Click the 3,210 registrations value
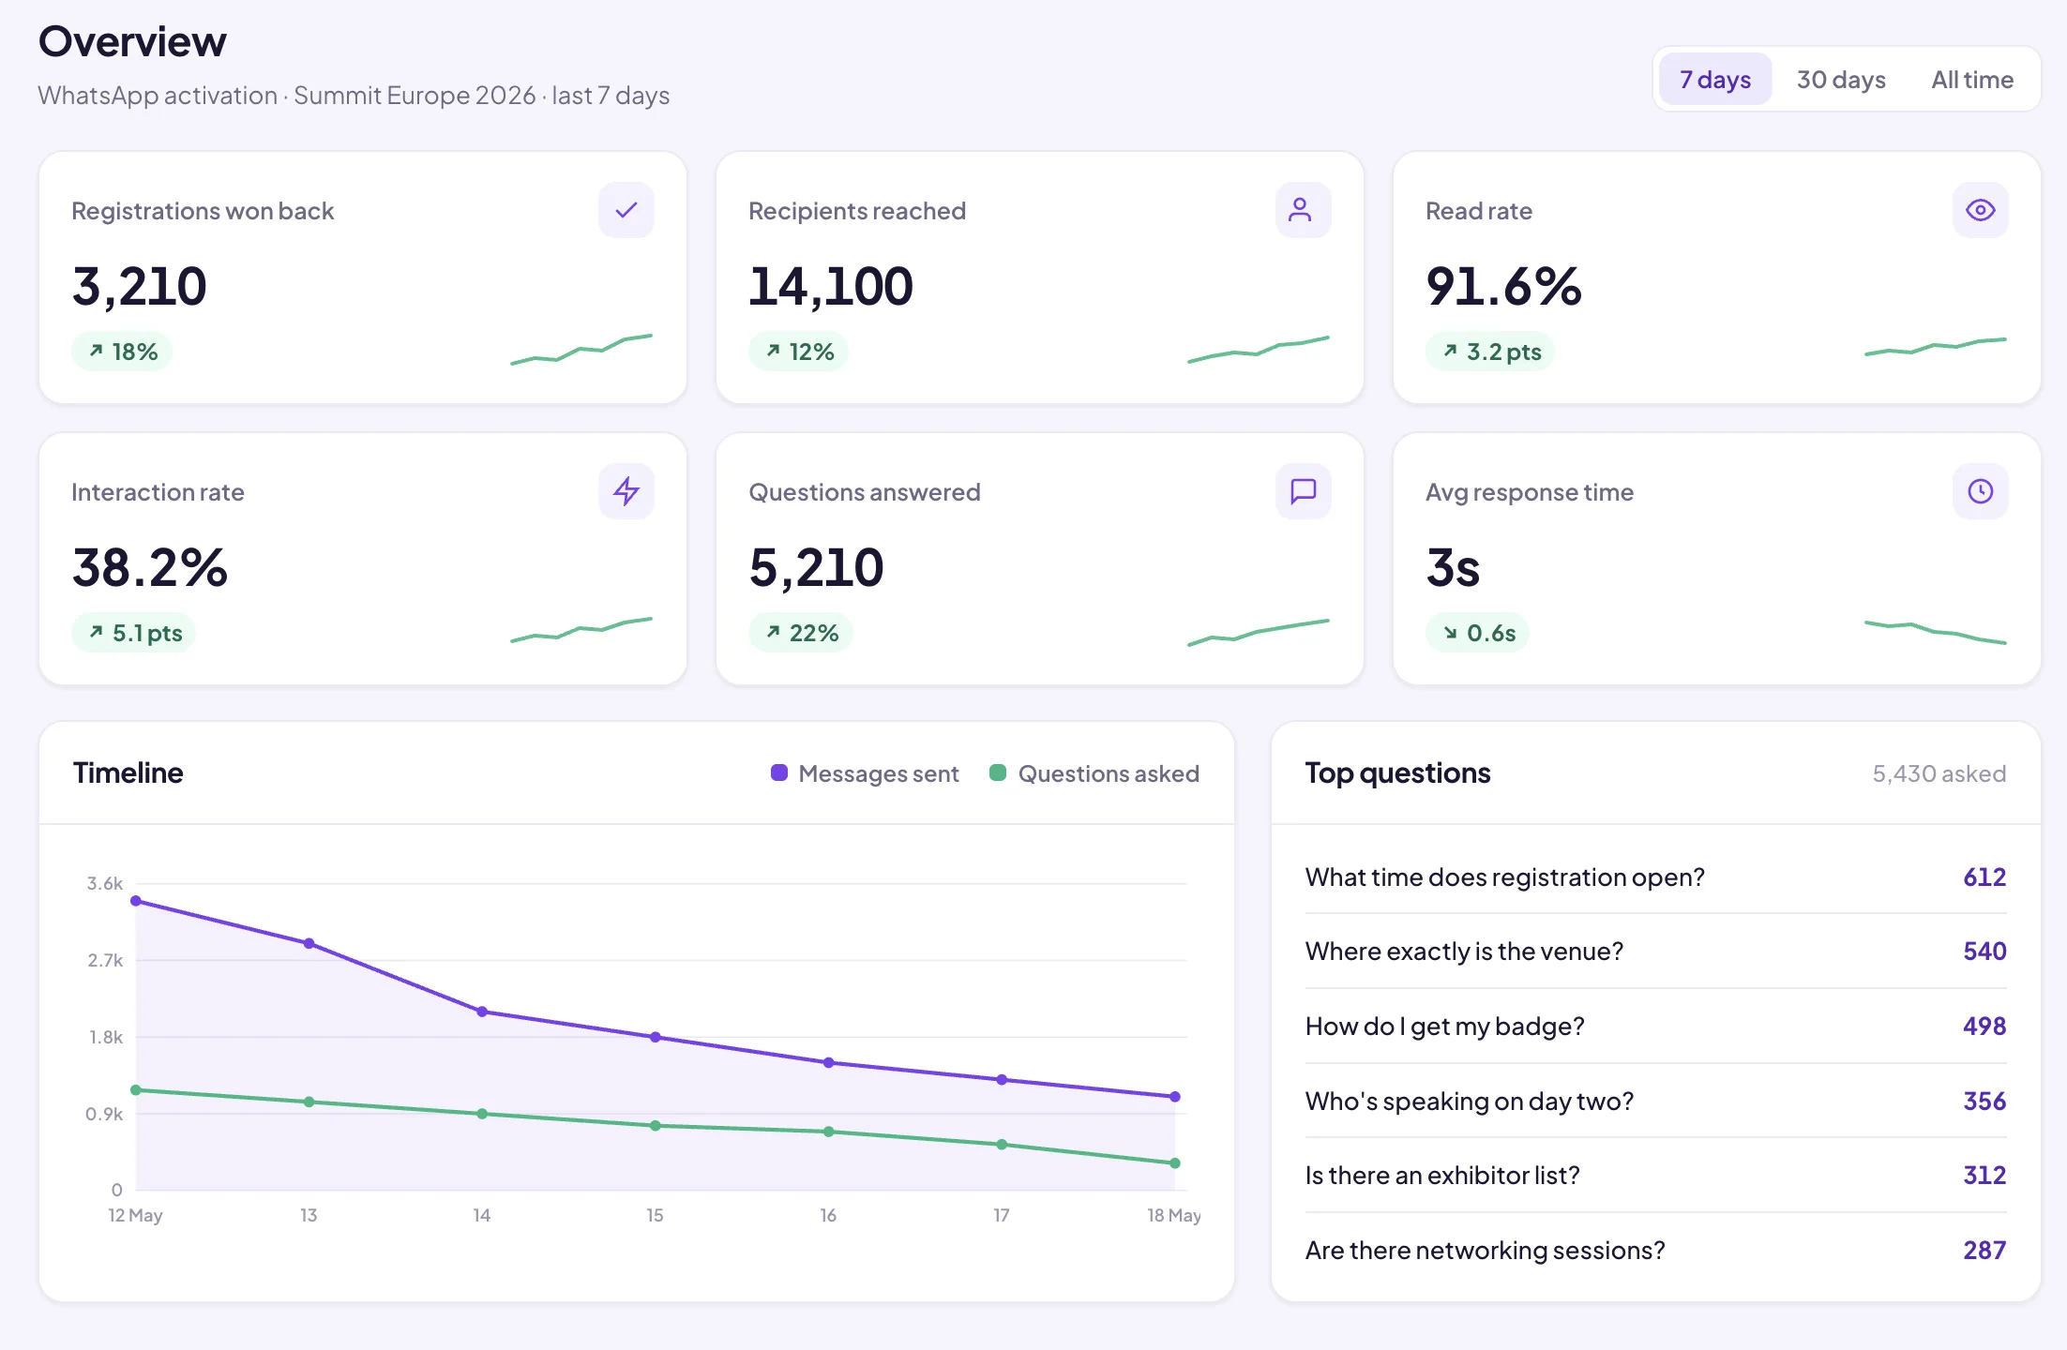 pos(140,286)
